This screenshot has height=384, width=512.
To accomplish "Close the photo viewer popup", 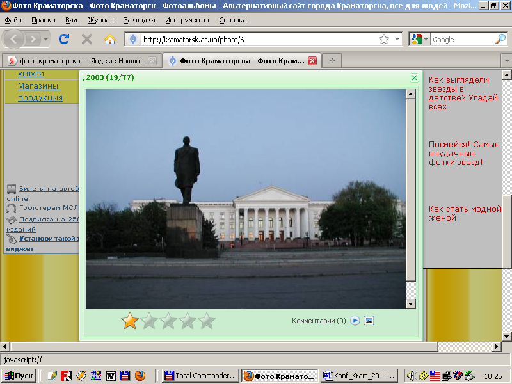I will coord(414,77).
